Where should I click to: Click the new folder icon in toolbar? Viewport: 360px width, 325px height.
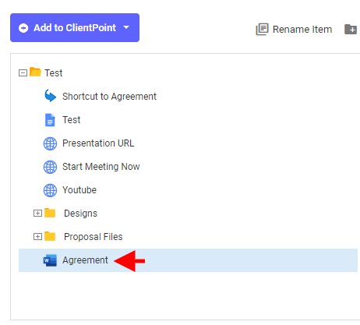coord(351,29)
